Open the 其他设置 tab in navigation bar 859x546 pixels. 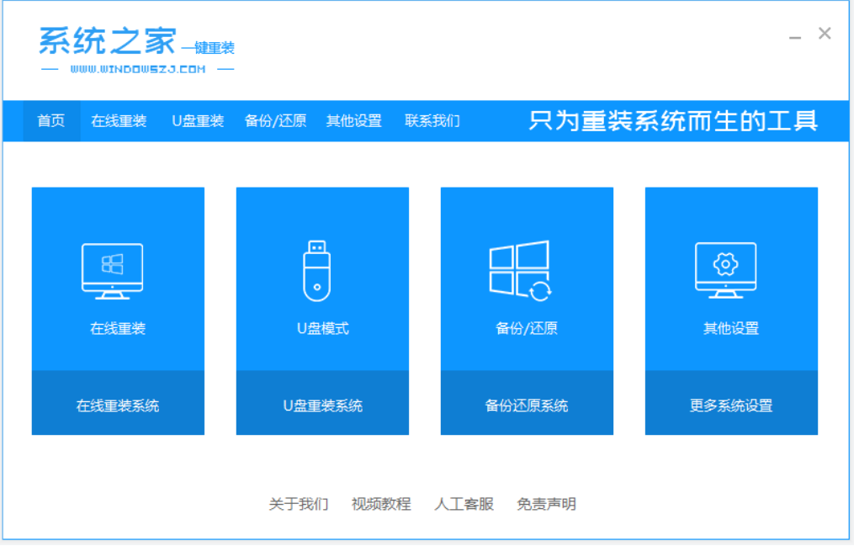354,121
